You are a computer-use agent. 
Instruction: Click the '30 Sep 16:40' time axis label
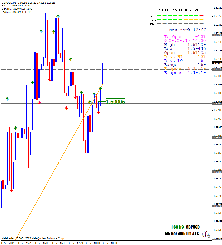click(59, 243)
